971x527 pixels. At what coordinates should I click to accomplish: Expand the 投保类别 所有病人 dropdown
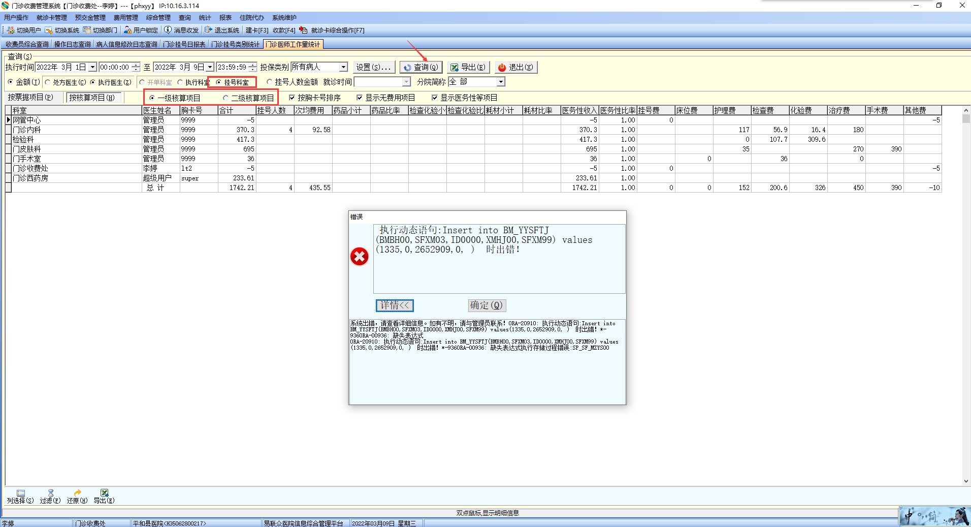pos(343,67)
